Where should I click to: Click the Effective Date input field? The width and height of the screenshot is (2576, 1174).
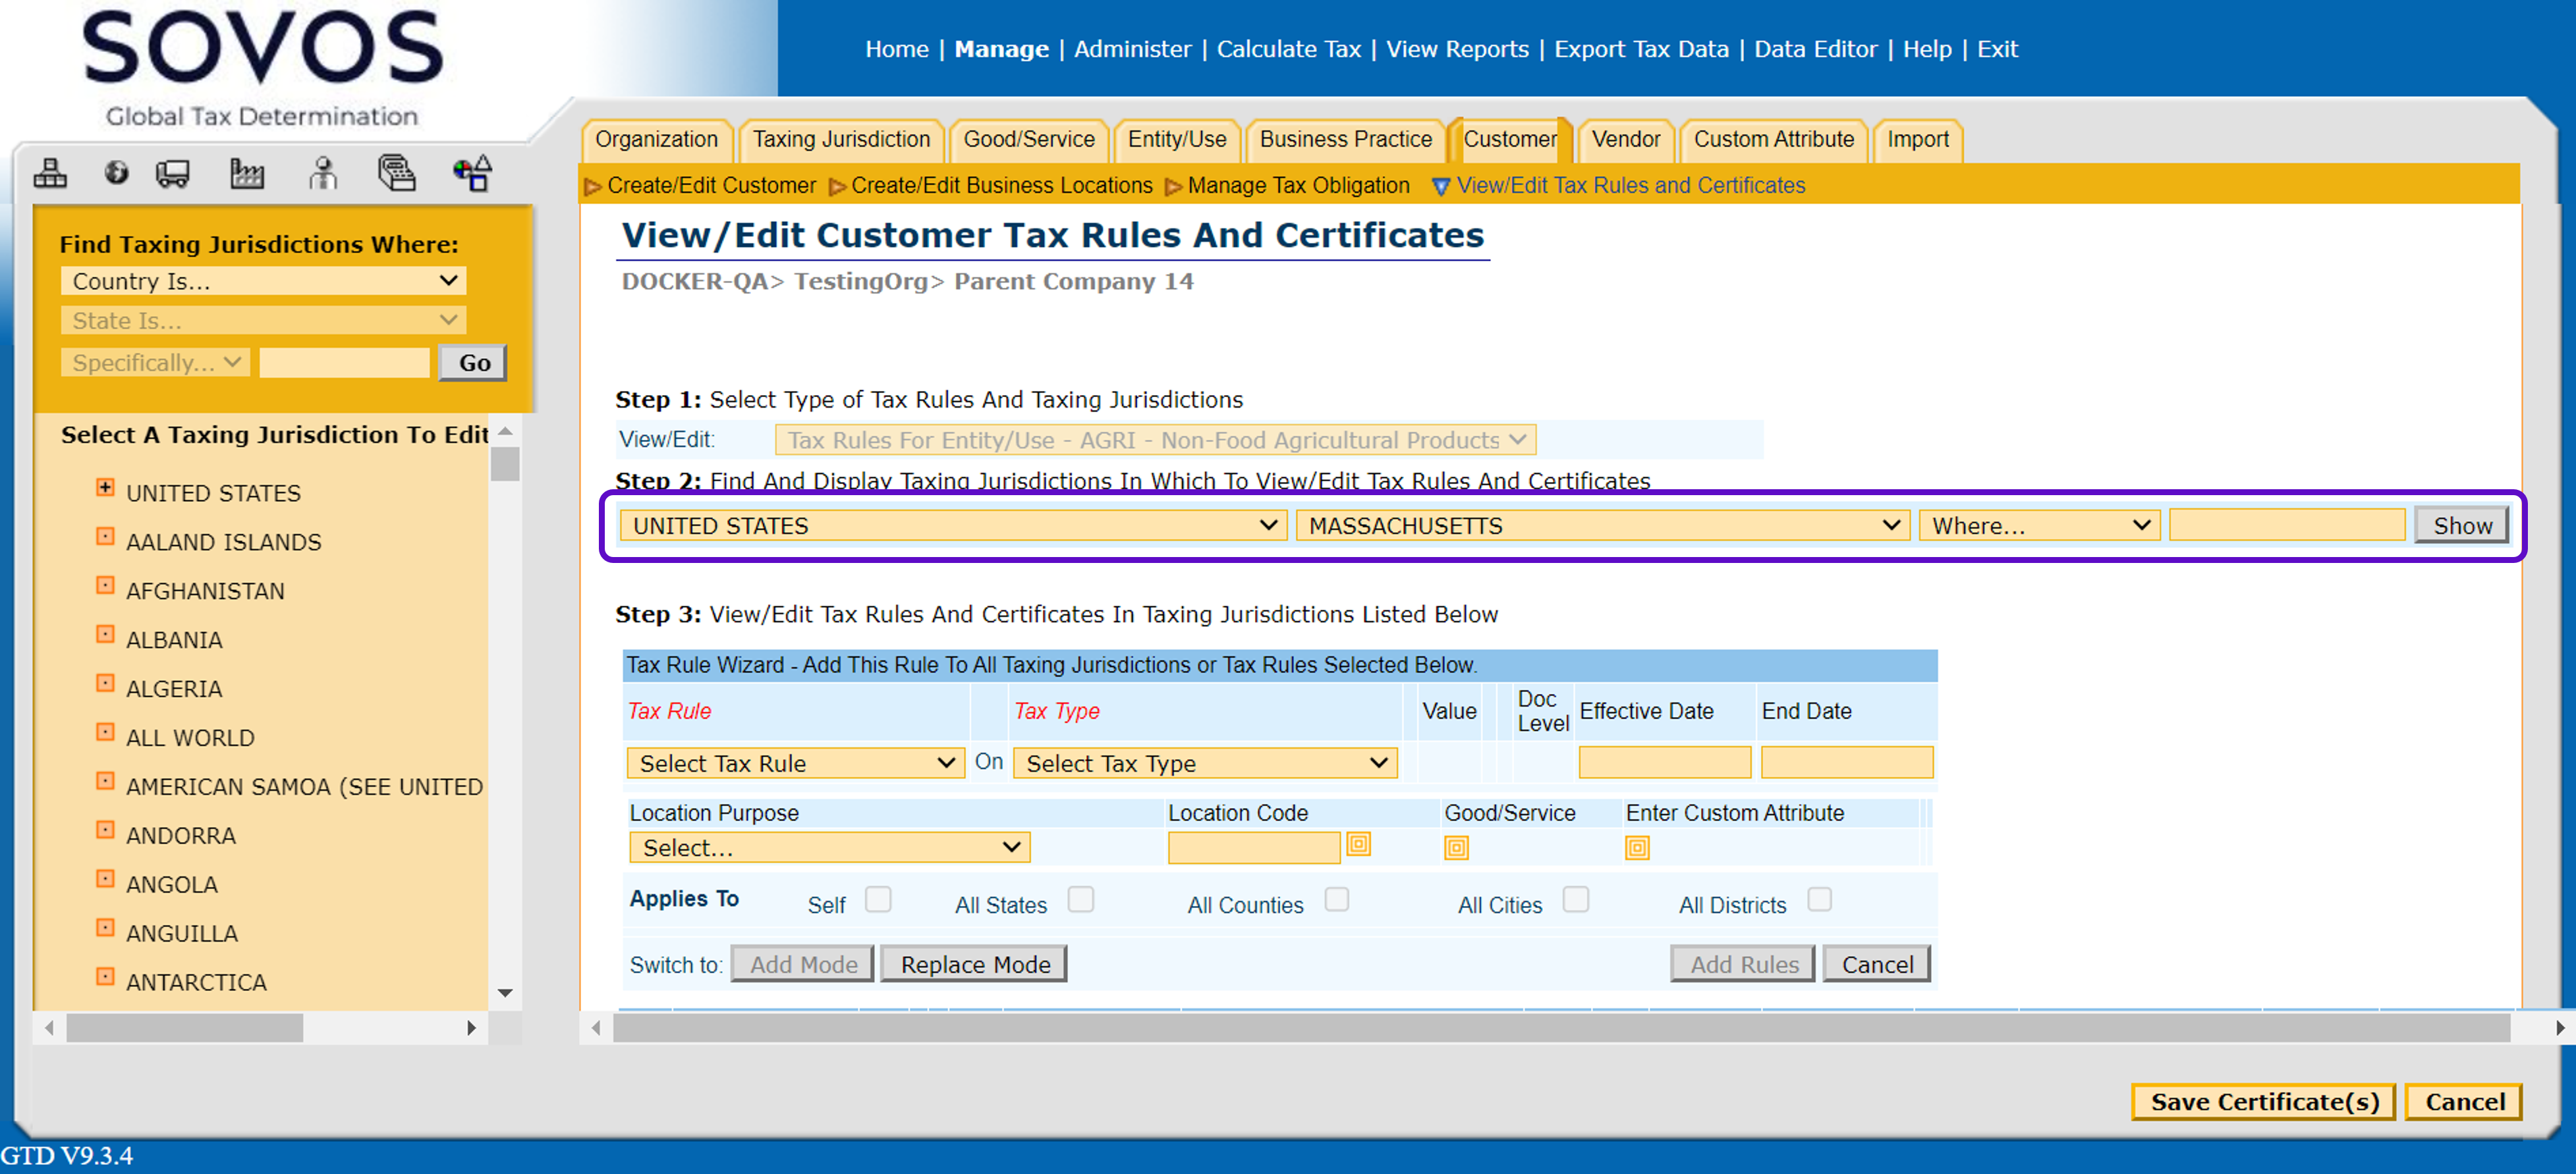1664,761
